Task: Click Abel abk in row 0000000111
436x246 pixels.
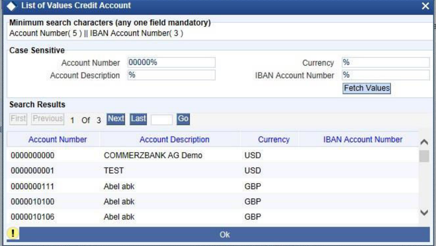Action: (x=119, y=186)
